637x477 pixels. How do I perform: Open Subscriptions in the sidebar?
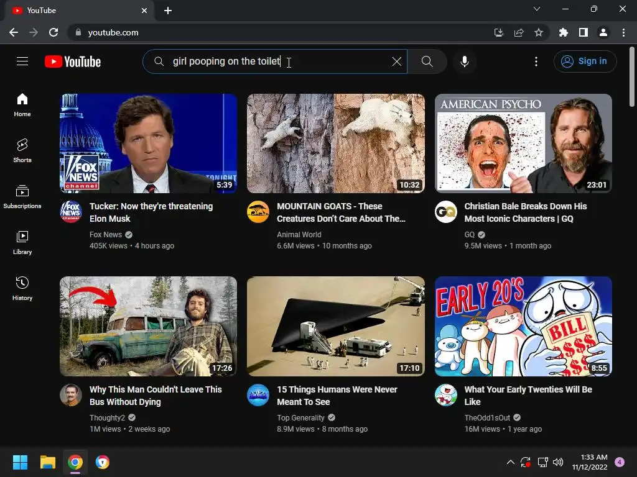(x=22, y=197)
